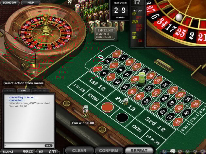This screenshot has height=154, width=206.
Task: Bet on ODD
Action: [137, 128]
